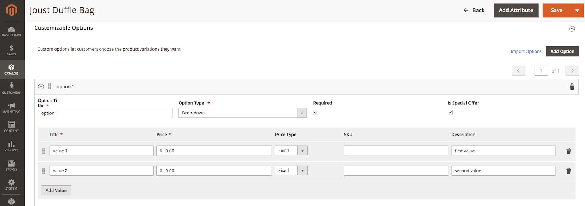Open the Save button dropdown arrow
585x206 pixels.
(577, 11)
